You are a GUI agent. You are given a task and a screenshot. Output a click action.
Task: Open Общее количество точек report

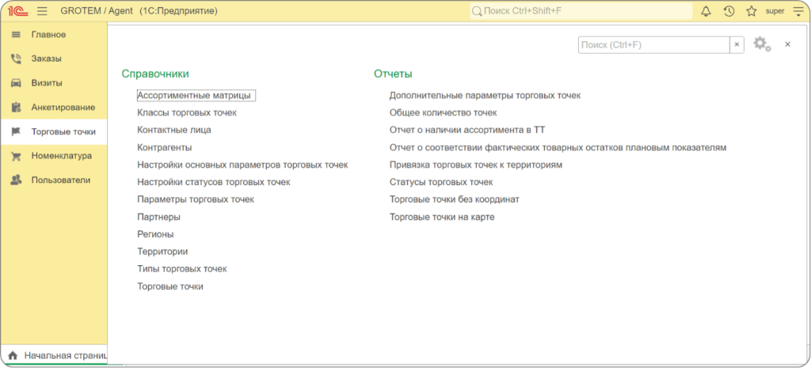pyautogui.click(x=443, y=112)
